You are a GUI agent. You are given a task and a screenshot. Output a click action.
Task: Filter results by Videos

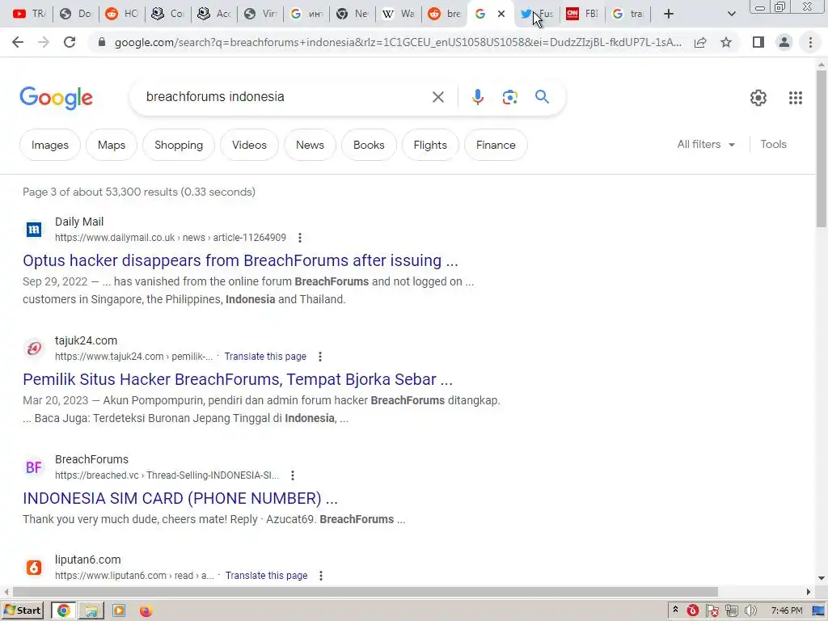249,145
